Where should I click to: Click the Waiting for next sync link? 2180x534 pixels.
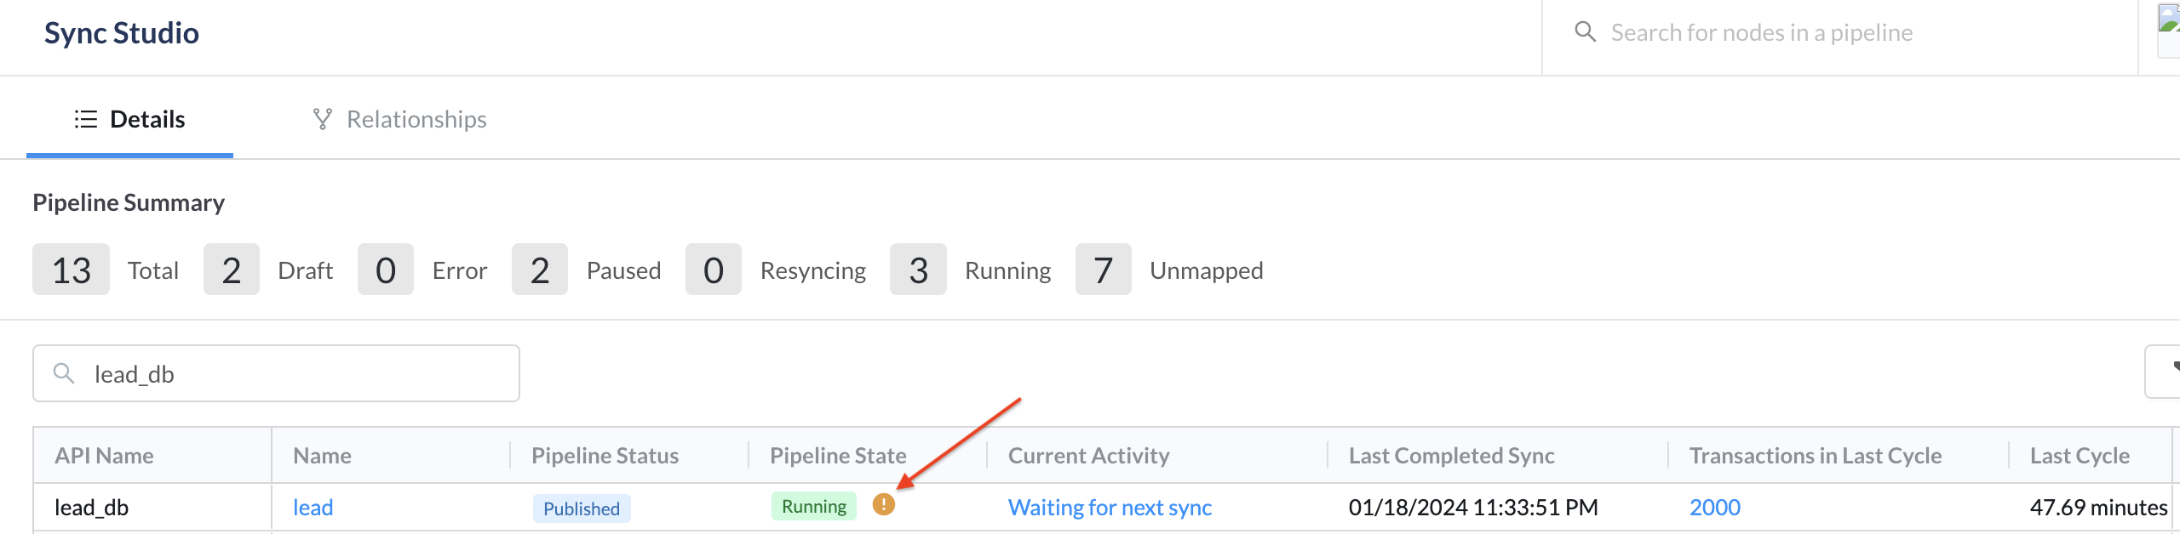click(x=1110, y=508)
